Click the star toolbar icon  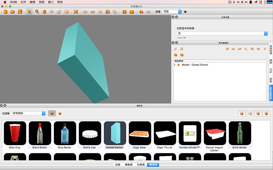coord(100,12)
